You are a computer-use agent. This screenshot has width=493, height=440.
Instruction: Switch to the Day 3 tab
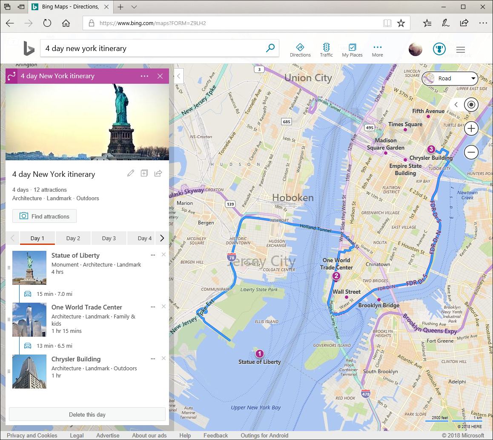coord(109,238)
